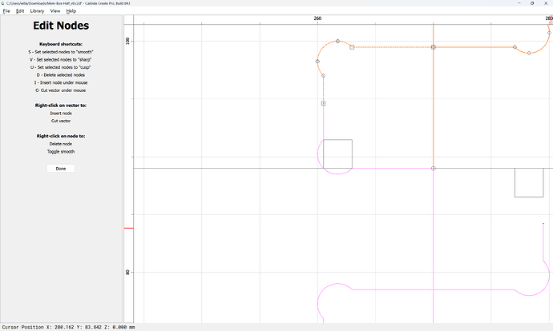
Task: Click the 80 label on the vertical ruler
Action: coord(127,273)
